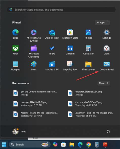The height and width of the screenshot is (149, 120).
Task: Open the Paint app
Action: coord(34,66)
